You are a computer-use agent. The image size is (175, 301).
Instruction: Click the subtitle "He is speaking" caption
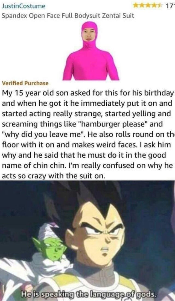pos(46,294)
